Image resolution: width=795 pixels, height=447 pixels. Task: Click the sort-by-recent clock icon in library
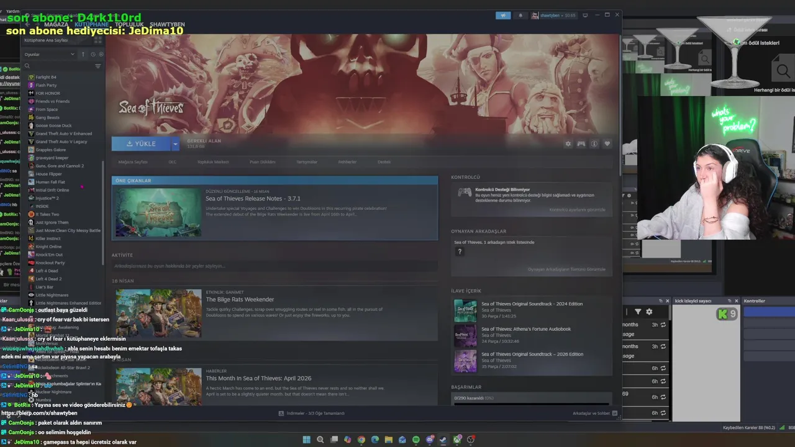tap(93, 54)
